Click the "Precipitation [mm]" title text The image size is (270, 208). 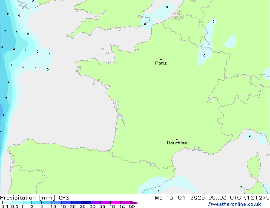point(28,198)
